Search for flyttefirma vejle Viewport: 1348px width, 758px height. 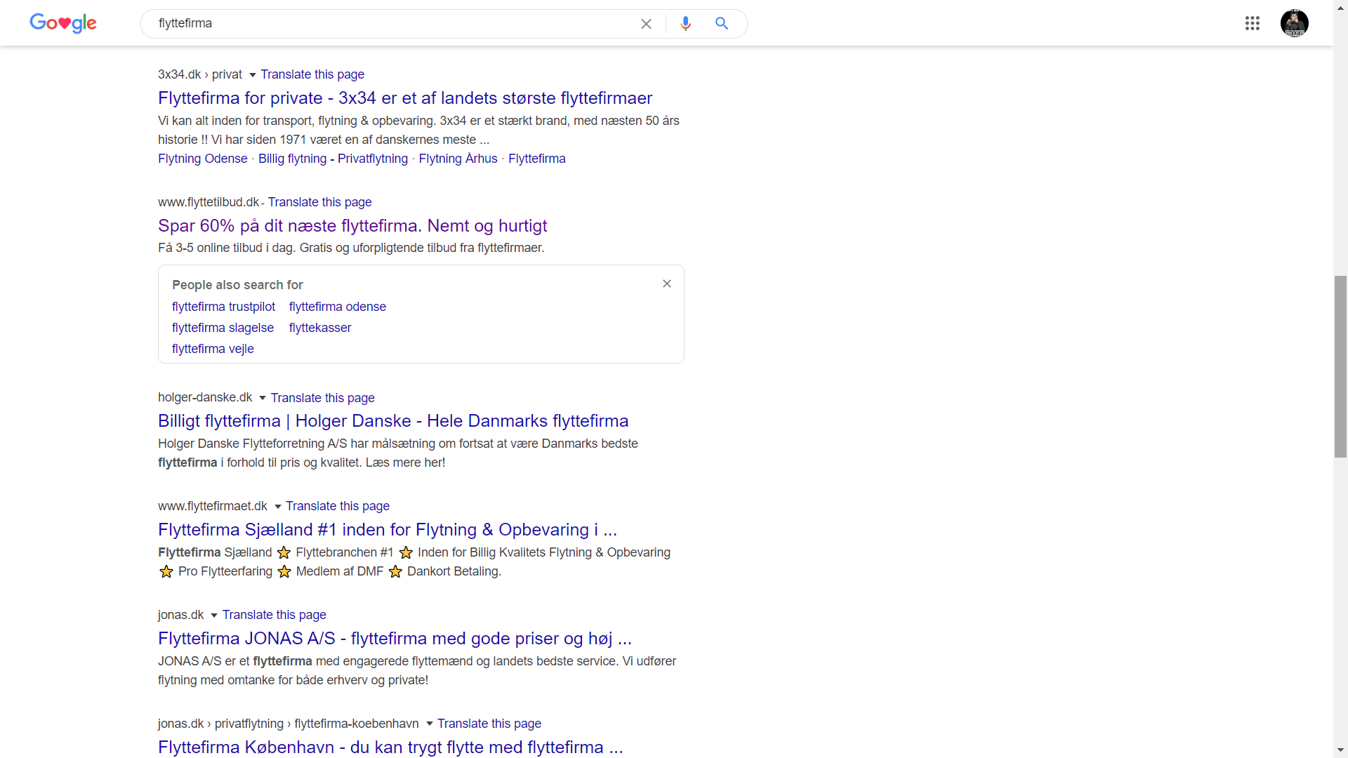click(x=213, y=349)
